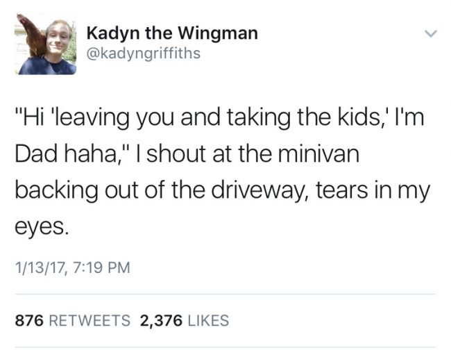Viewport: 451px width, 350px height.
Task: Select the tweet's first line starting "Hi 'leaving"
Action: pos(219,117)
